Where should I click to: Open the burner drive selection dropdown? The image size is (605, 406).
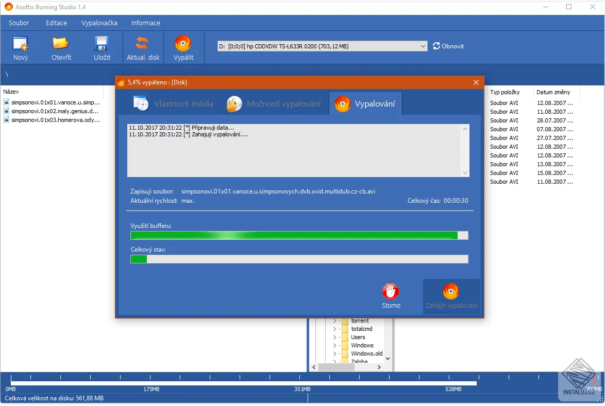(423, 46)
